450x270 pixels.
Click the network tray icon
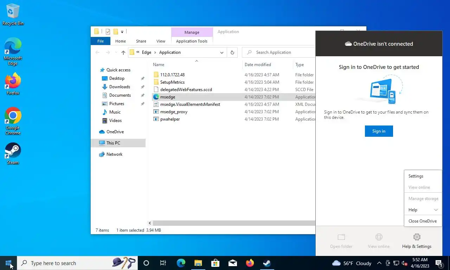(396, 263)
